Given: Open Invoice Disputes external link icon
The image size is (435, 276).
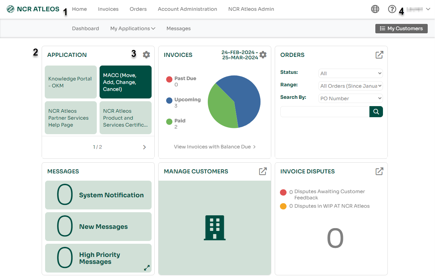Looking at the screenshot, I should coord(379,171).
